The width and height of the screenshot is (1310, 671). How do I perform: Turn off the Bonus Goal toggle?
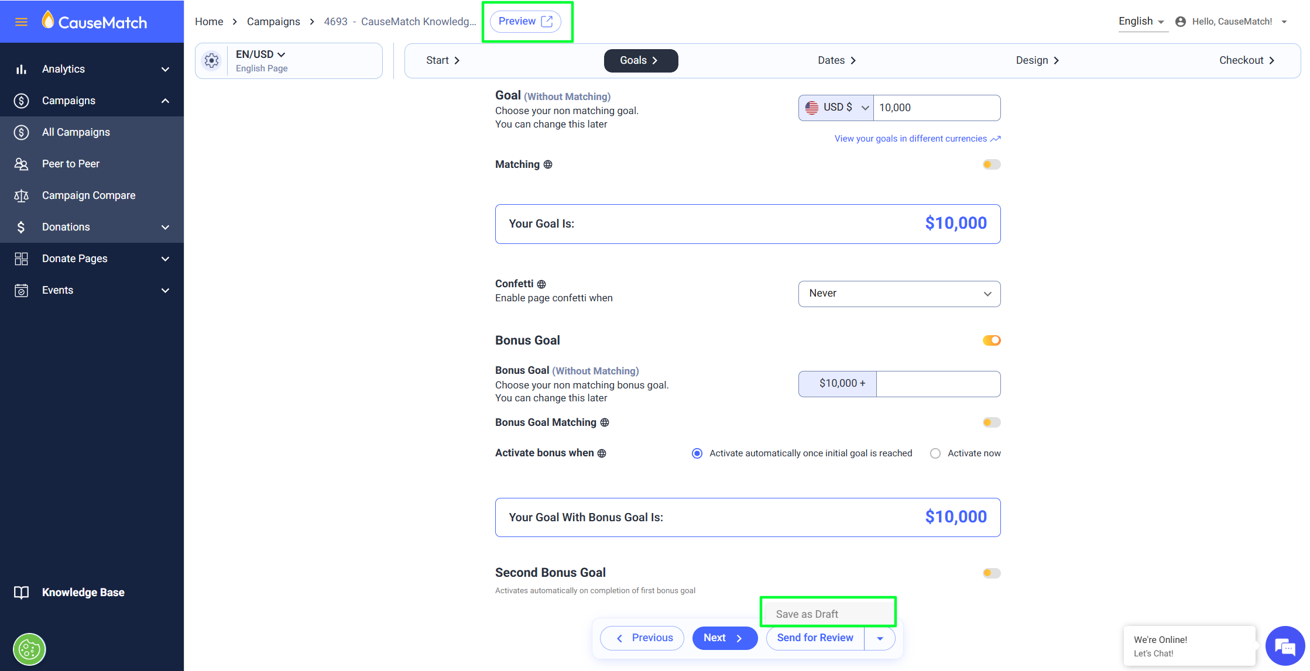[x=991, y=340]
